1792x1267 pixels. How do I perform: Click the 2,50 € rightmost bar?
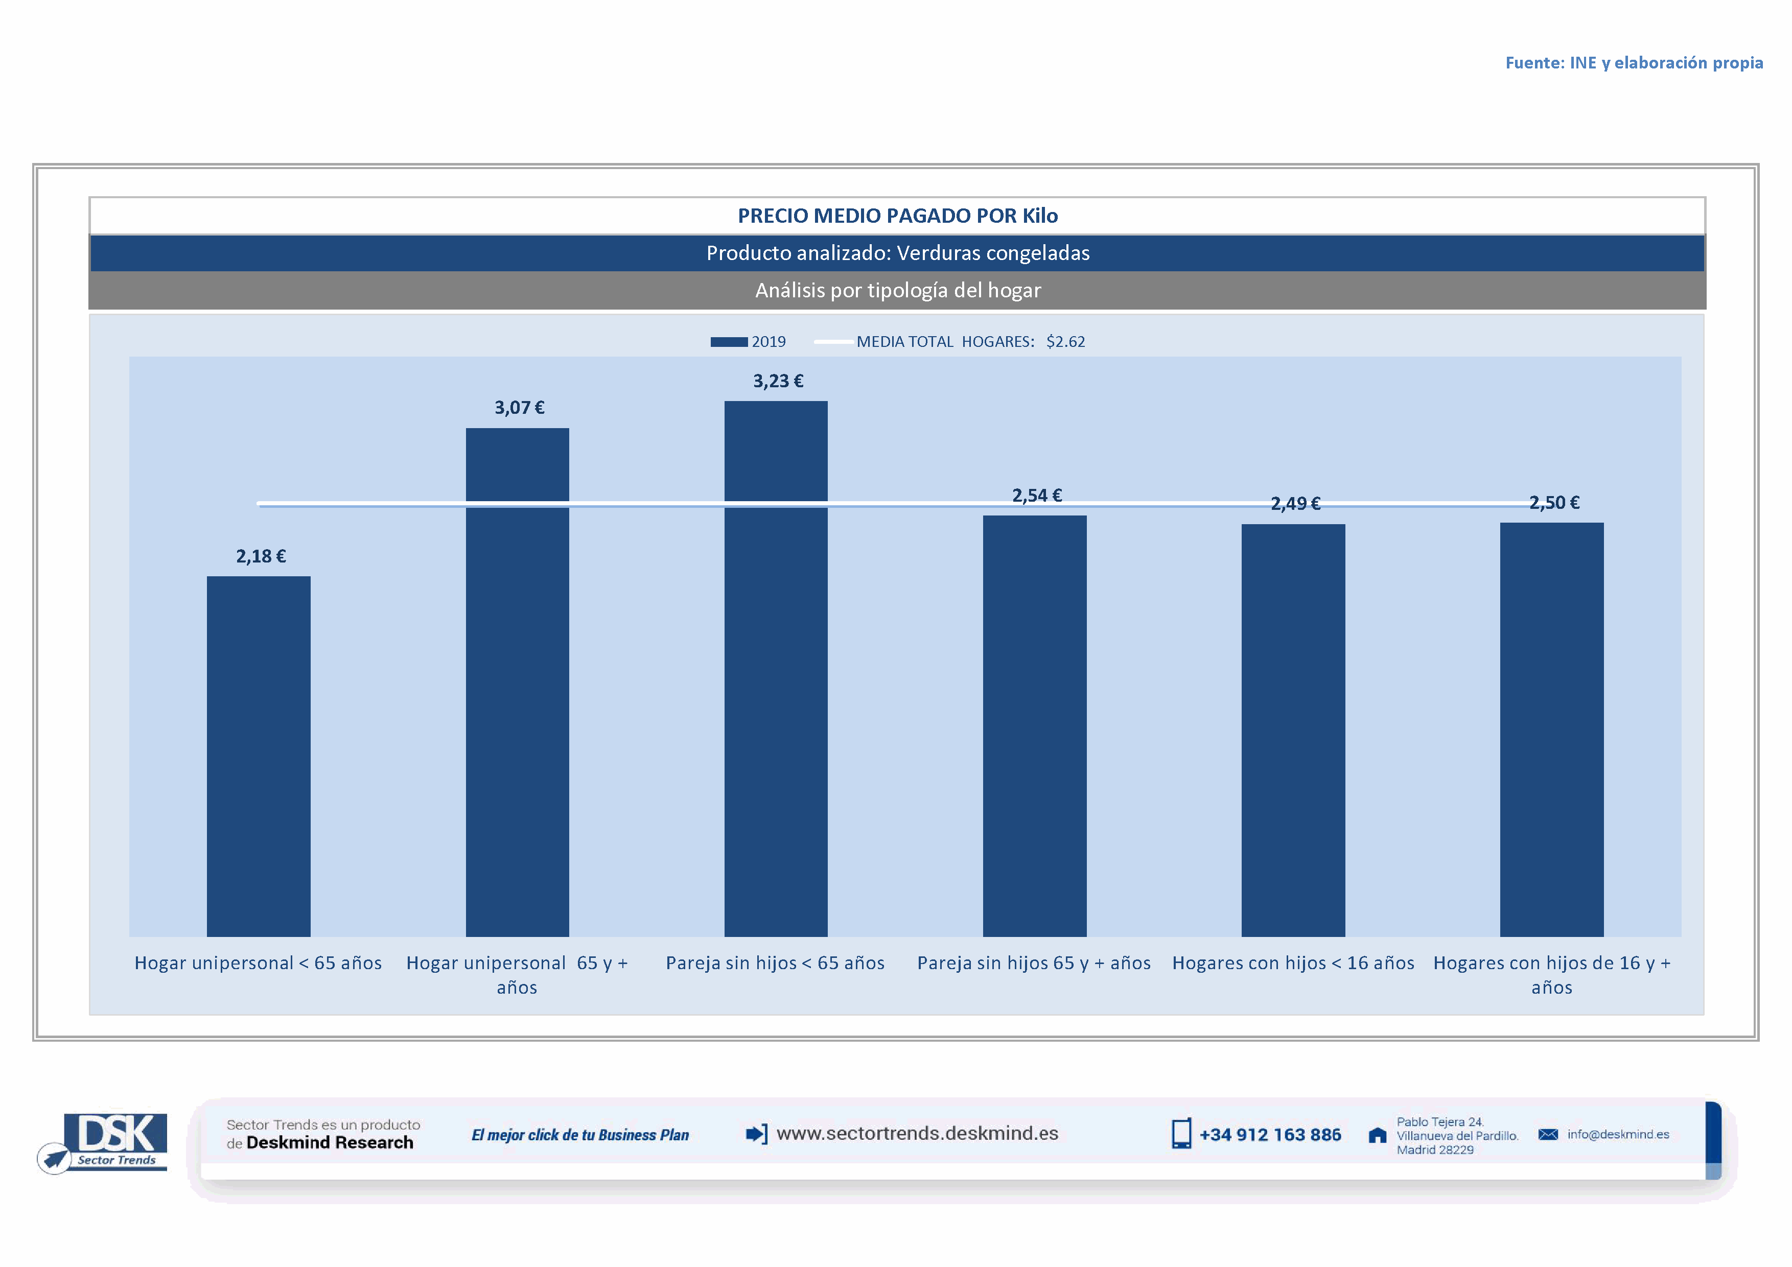point(1552,730)
